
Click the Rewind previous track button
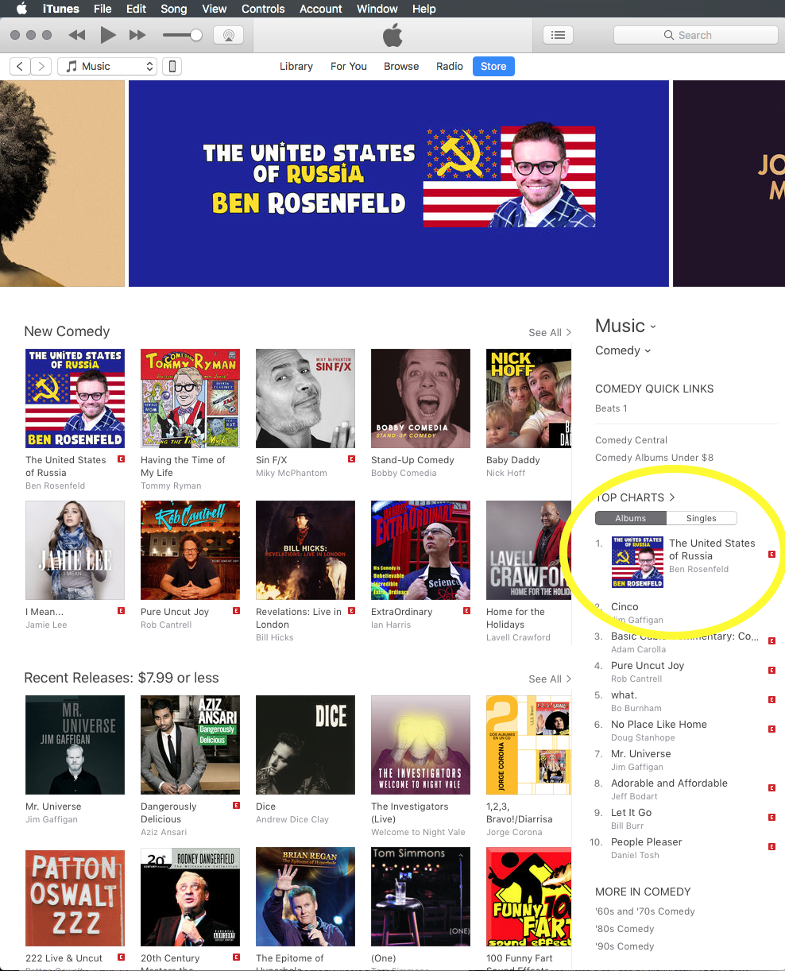point(77,35)
